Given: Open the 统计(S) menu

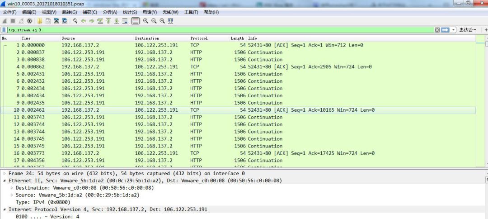Looking at the screenshot, I should (130, 12).
